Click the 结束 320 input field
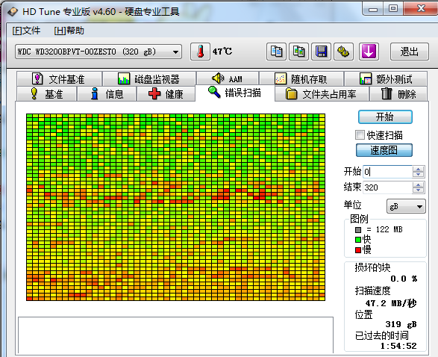The width and height of the screenshot is (438, 357). (387, 187)
